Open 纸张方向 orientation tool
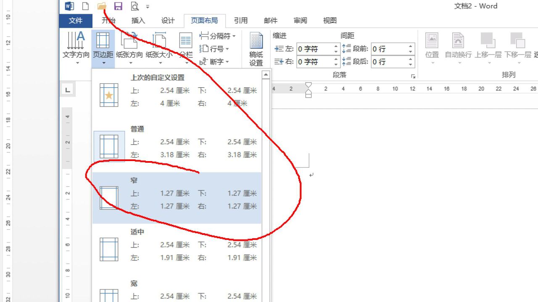Image resolution: width=538 pixels, height=302 pixels. click(130, 48)
